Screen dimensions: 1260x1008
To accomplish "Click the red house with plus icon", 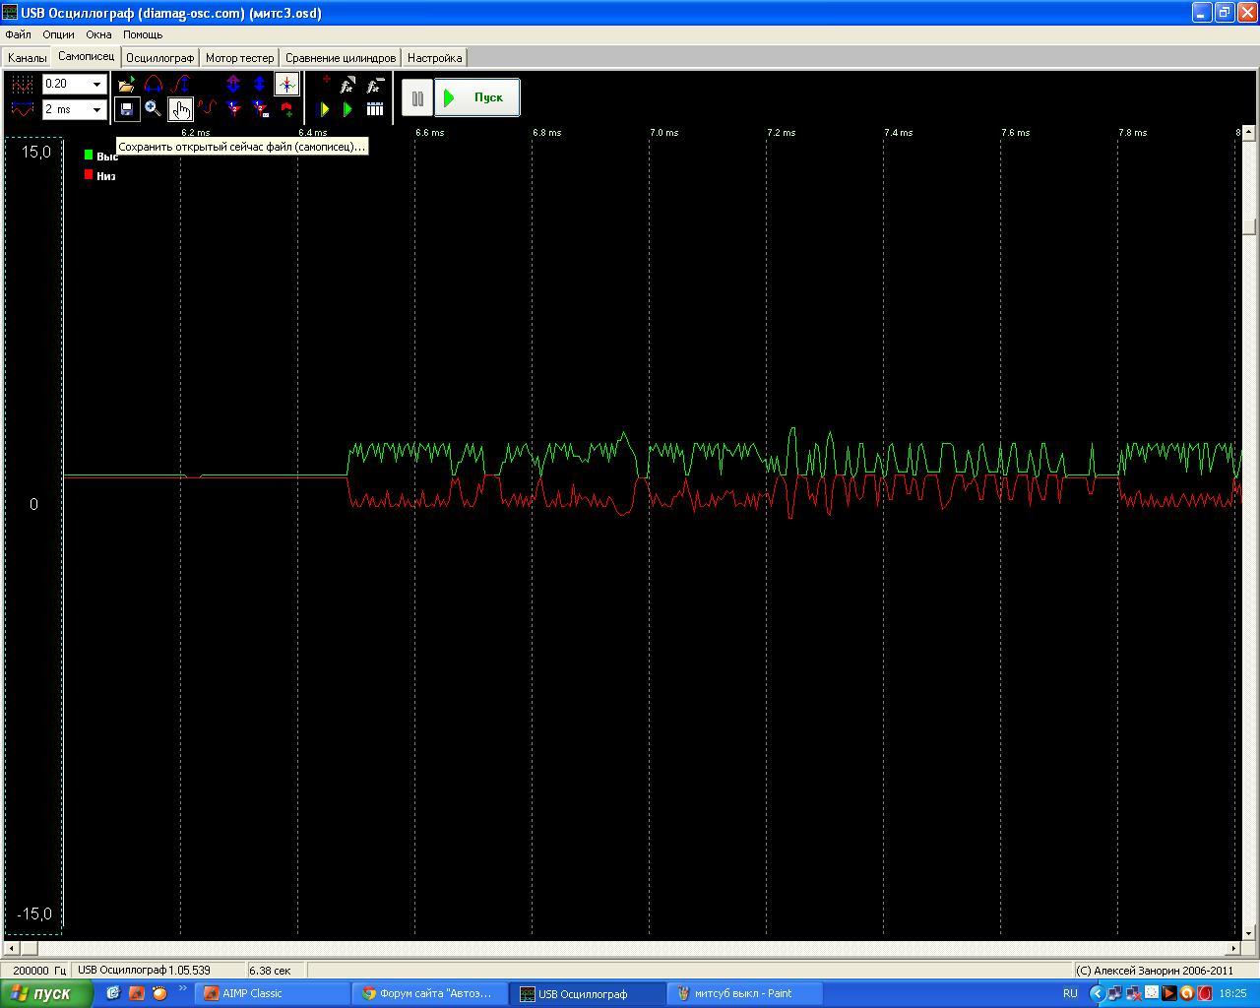I will [286, 109].
